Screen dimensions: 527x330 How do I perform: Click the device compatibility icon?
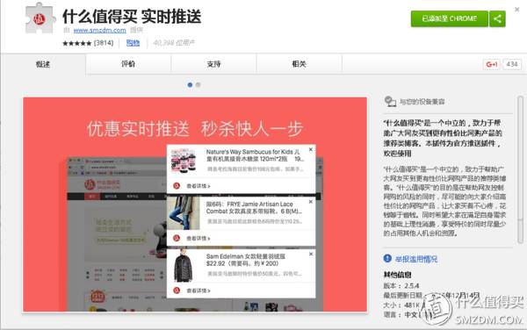pos(390,101)
